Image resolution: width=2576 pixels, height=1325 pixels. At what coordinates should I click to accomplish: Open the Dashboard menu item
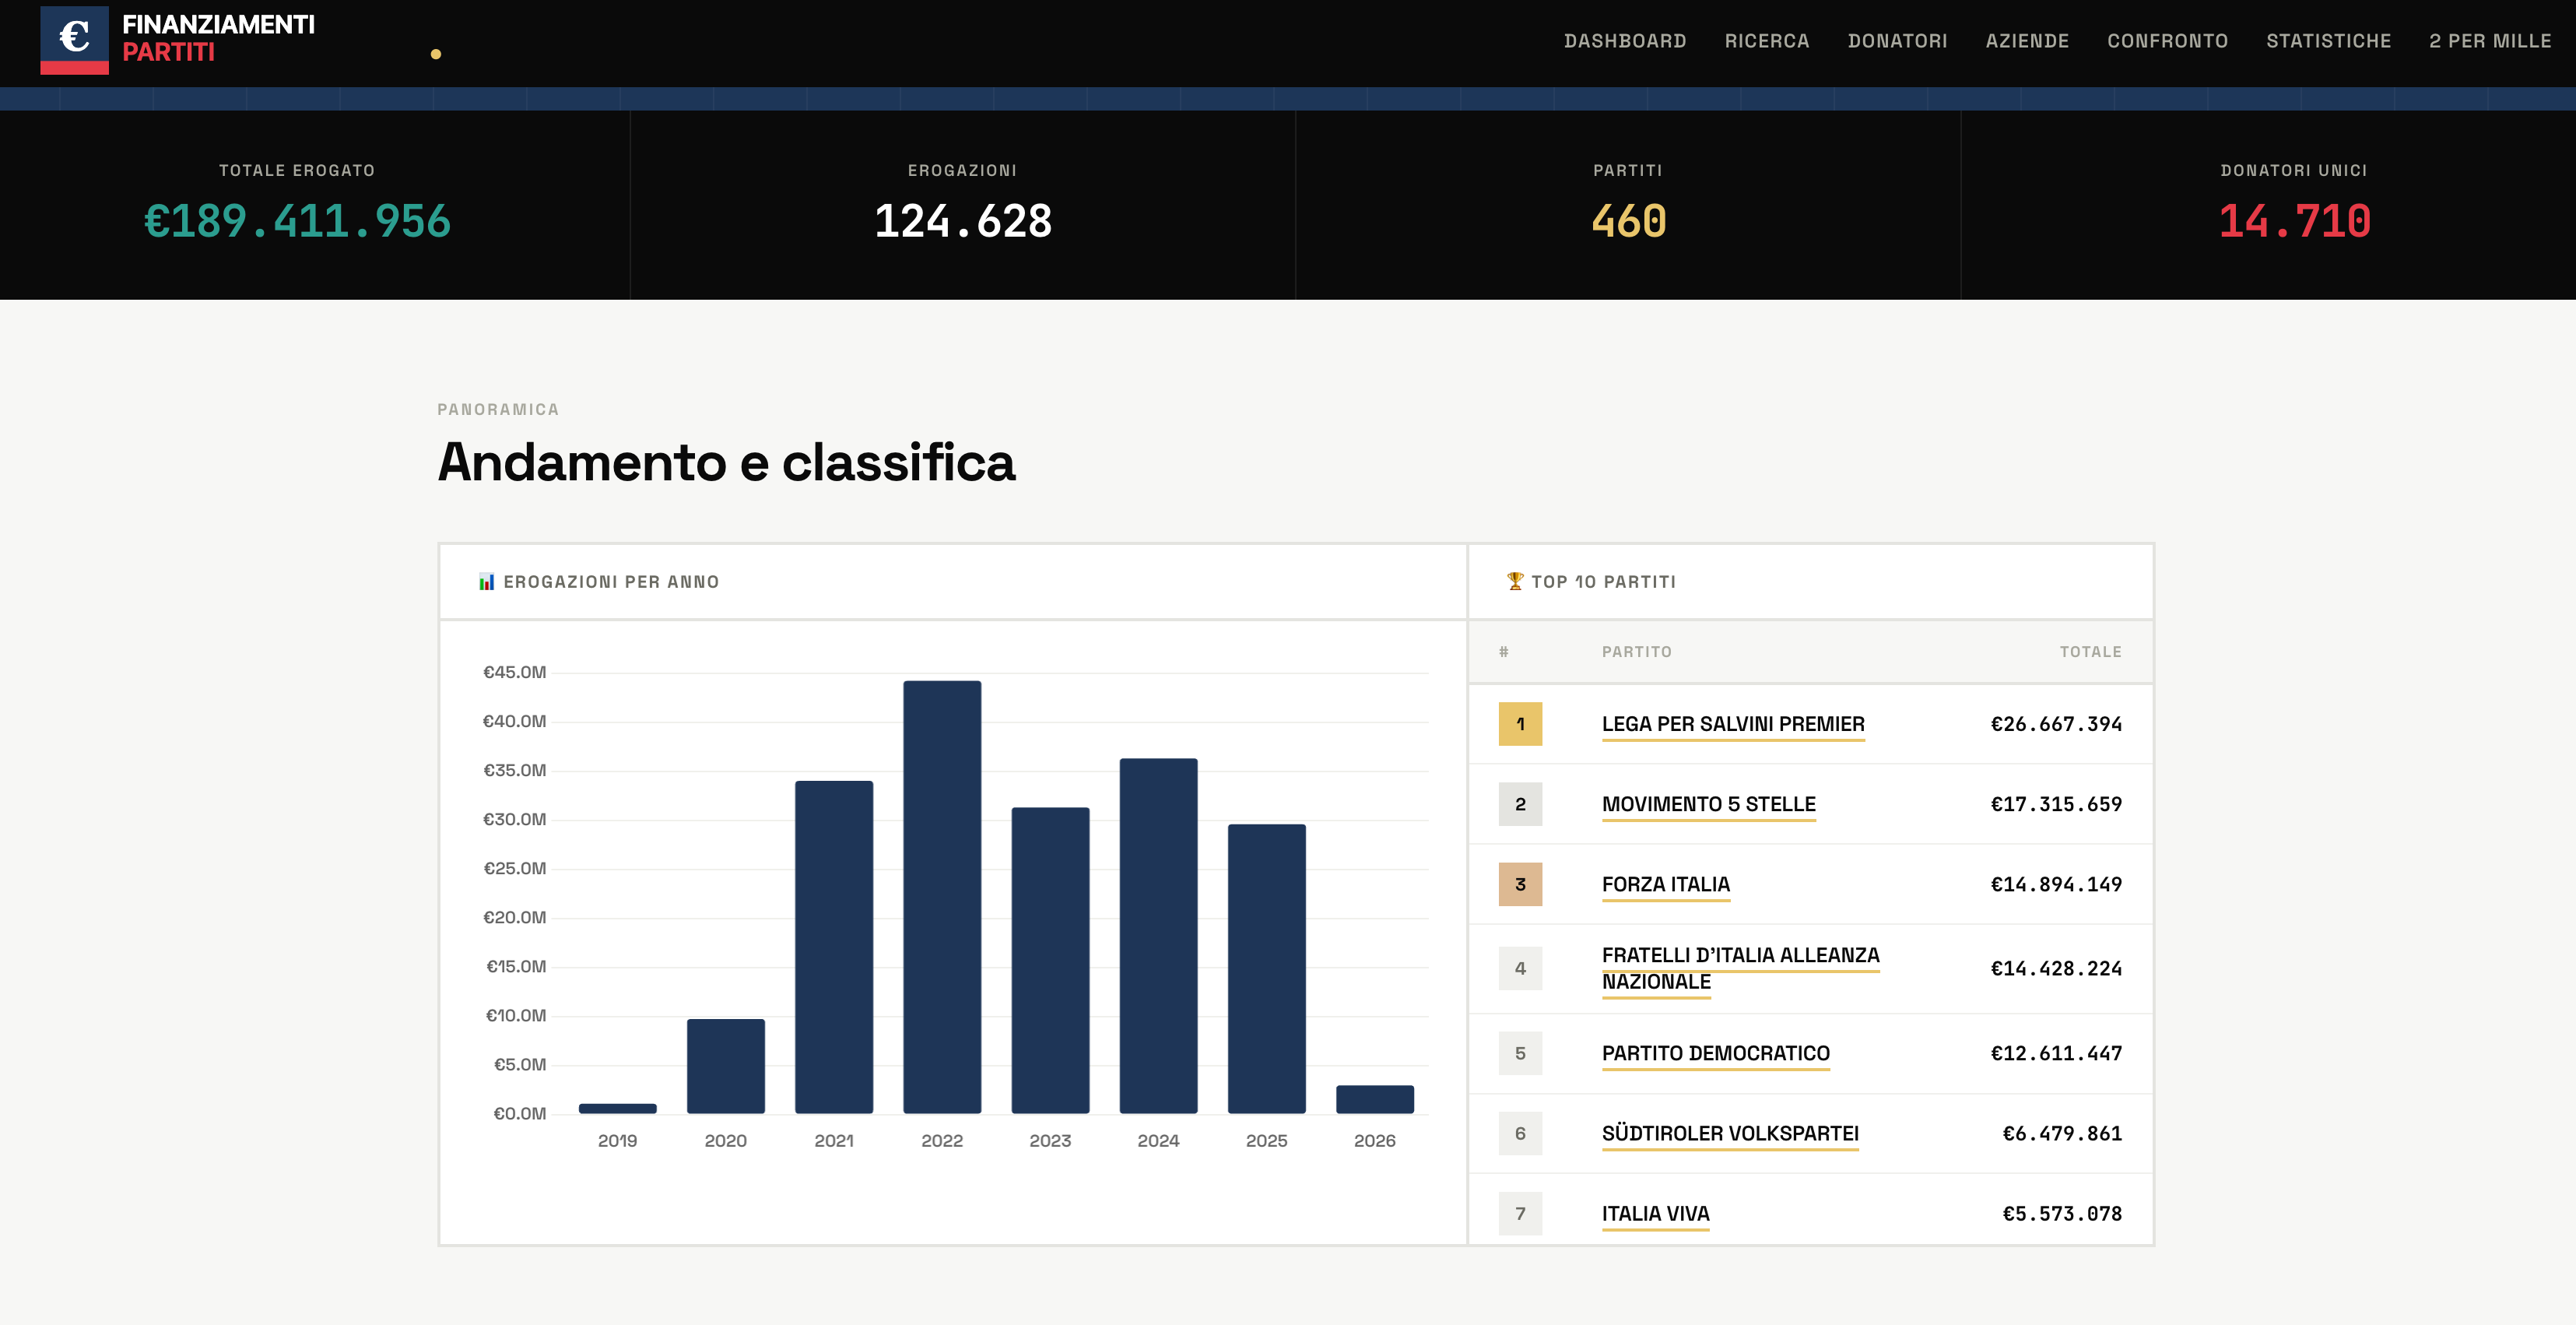(x=1625, y=41)
